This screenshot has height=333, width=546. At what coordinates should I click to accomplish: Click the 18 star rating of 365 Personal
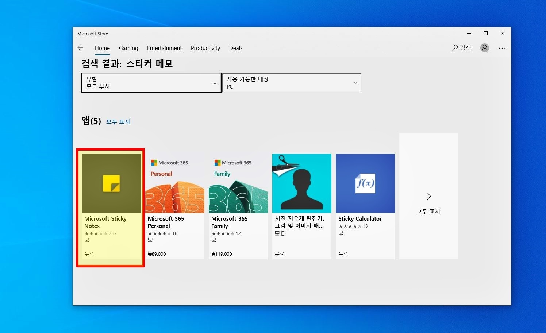pos(162,233)
